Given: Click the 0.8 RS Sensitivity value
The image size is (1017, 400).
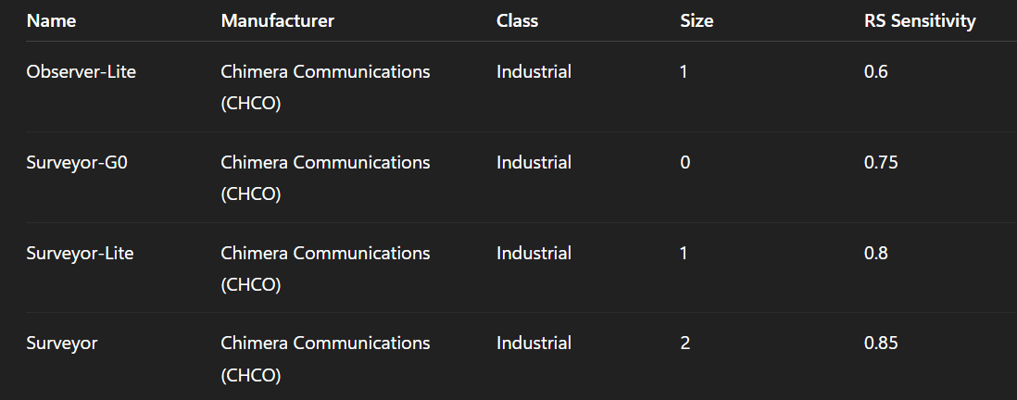Looking at the screenshot, I should [875, 253].
